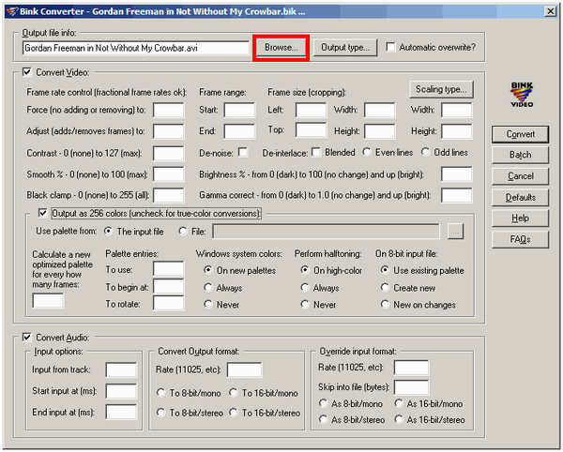Click the Convert button
The height and width of the screenshot is (452, 563).
tap(520, 134)
